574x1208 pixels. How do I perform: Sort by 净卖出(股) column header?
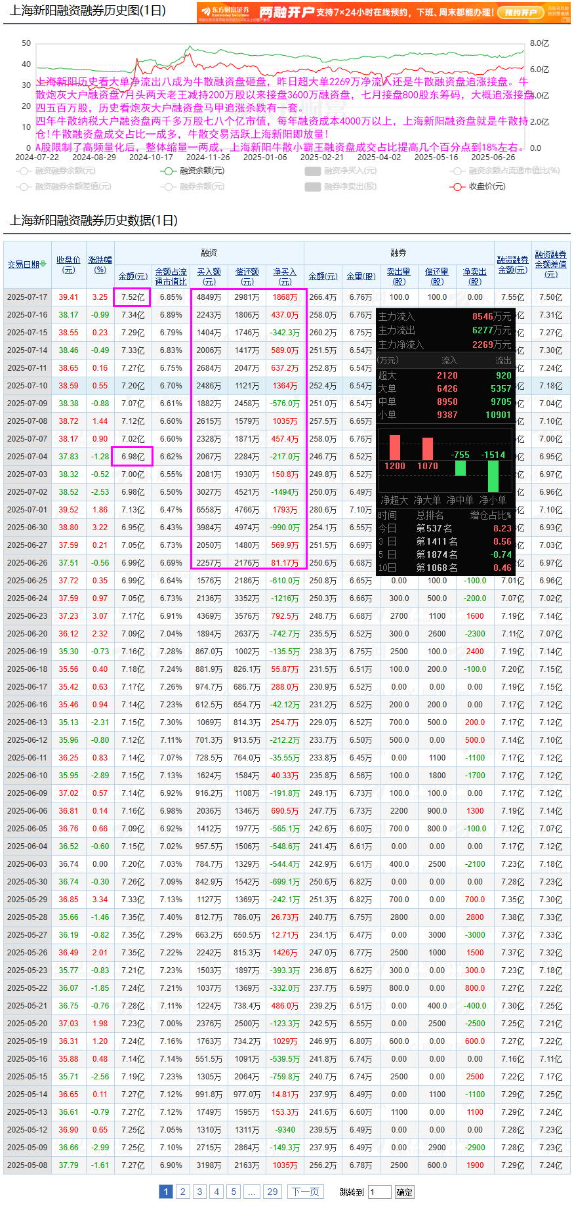(x=475, y=276)
